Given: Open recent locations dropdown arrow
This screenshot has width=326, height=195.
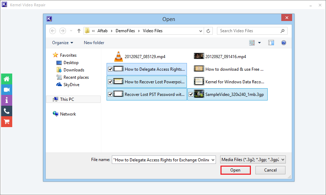Looking at the screenshot, I should tap(71, 31).
